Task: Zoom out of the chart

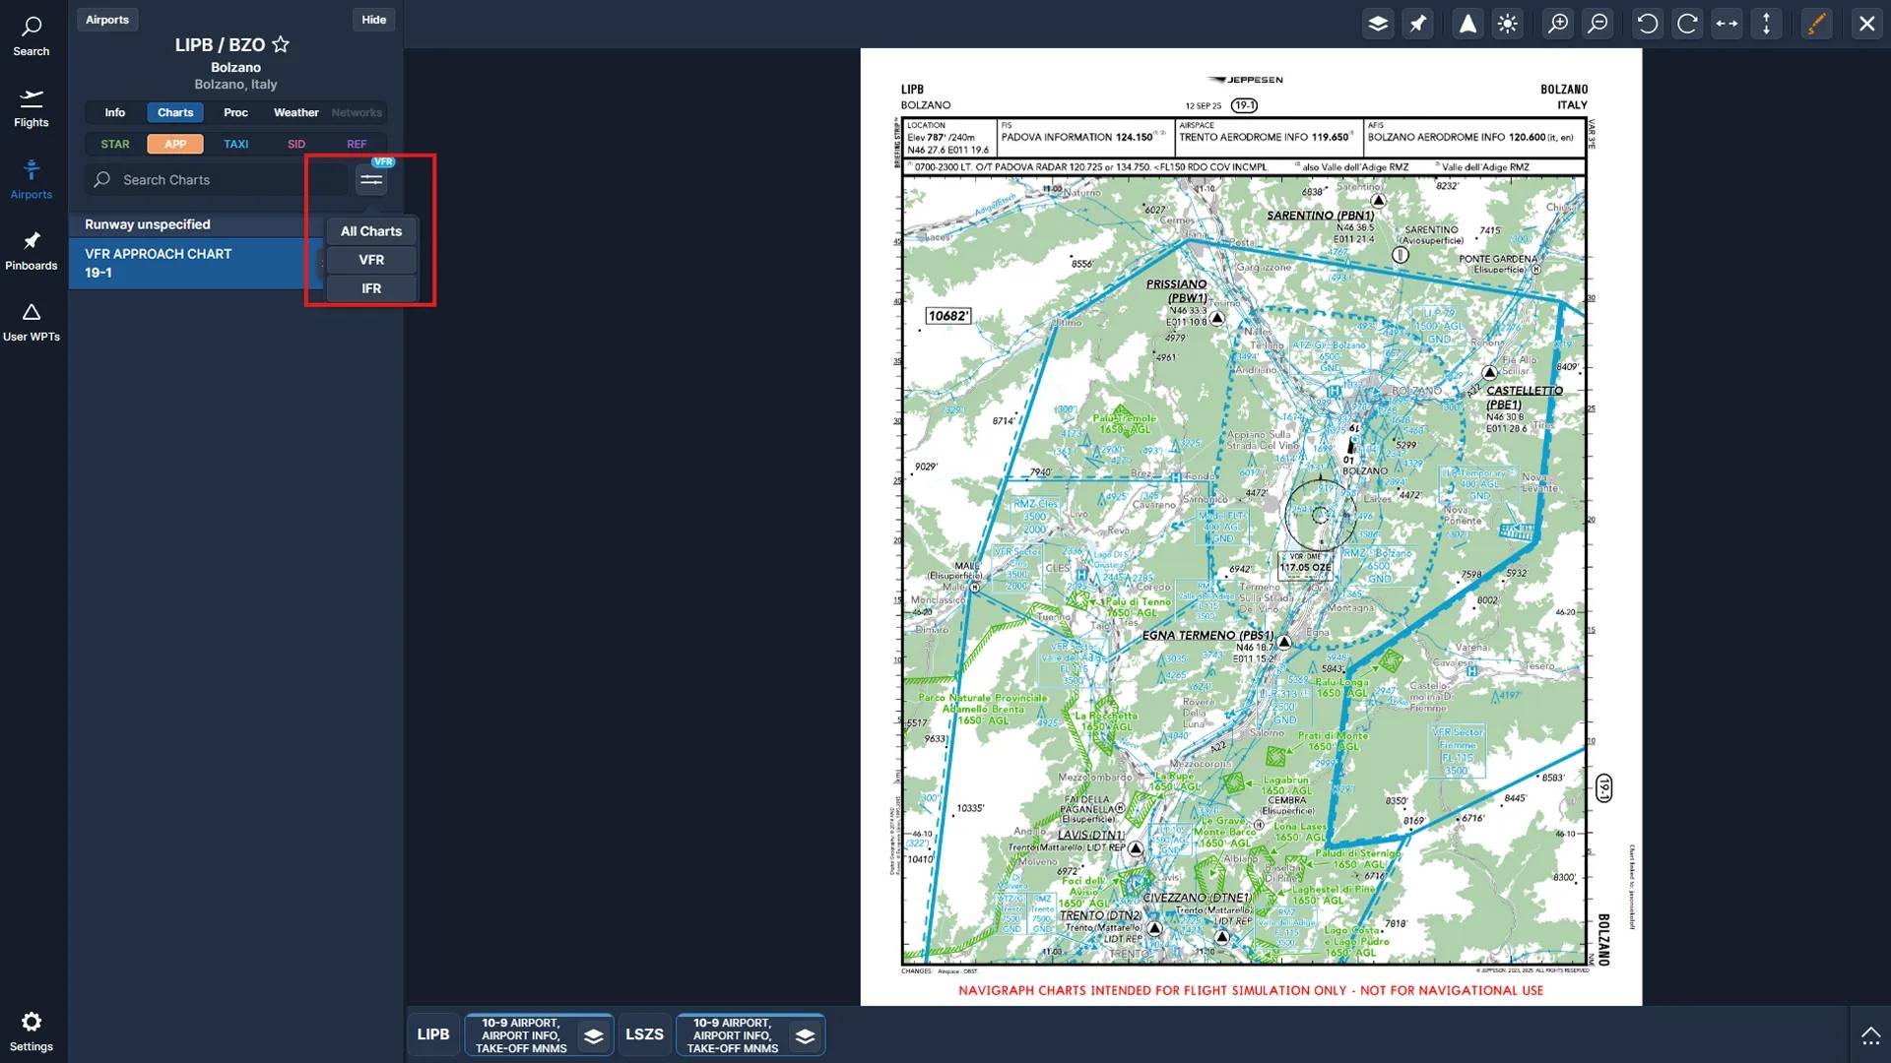Action: pyautogui.click(x=1598, y=23)
